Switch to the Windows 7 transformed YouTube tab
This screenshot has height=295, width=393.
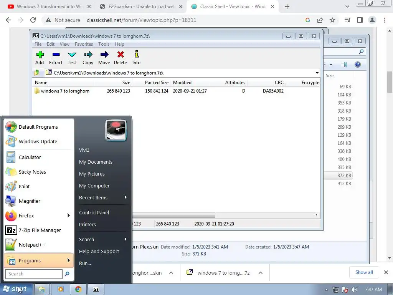[x=49, y=7]
